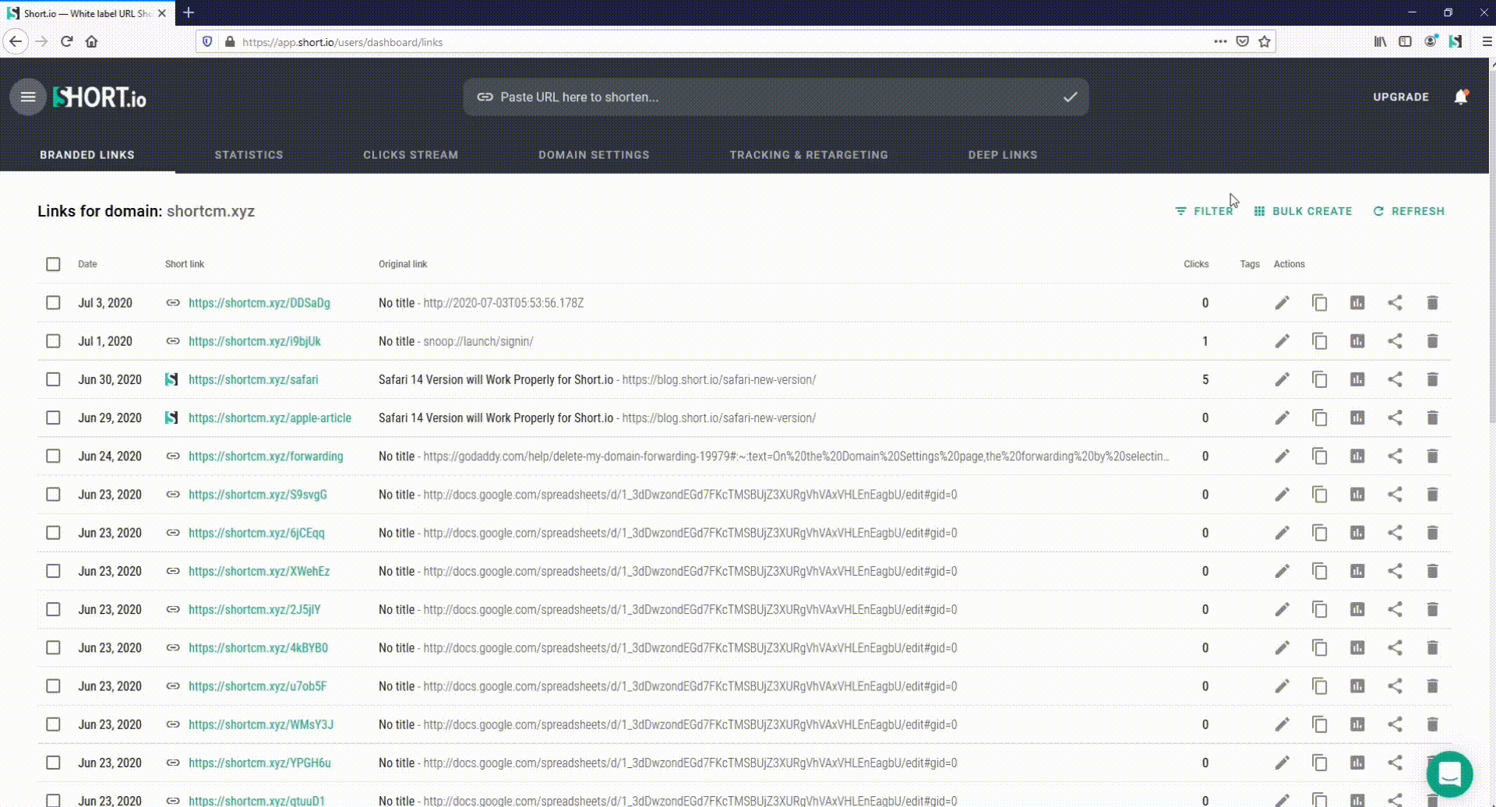Open the chat support bubble
Viewport: 1496px width, 807px height.
(x=1449, y=774)
